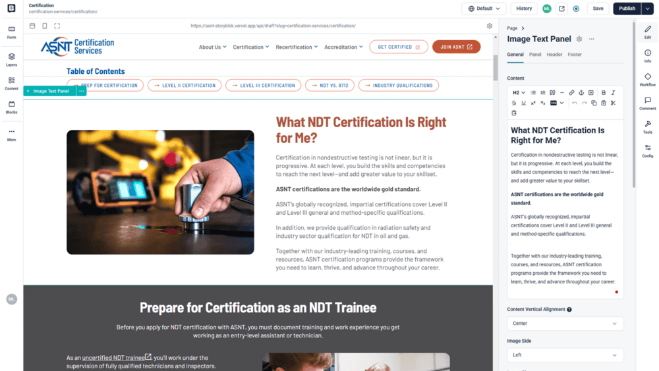This screenshot has width=659, height=371.
Task: Open the Blocks library icon
Action: (11, 107)
